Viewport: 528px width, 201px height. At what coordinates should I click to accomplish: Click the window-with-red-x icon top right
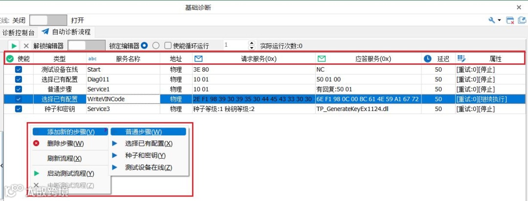coord(510,20)
